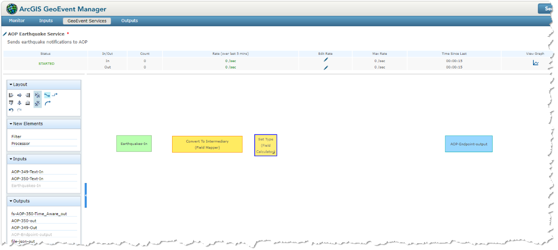
Task: Select the AOP-349-Out output
Action: [x=44, y=228]
